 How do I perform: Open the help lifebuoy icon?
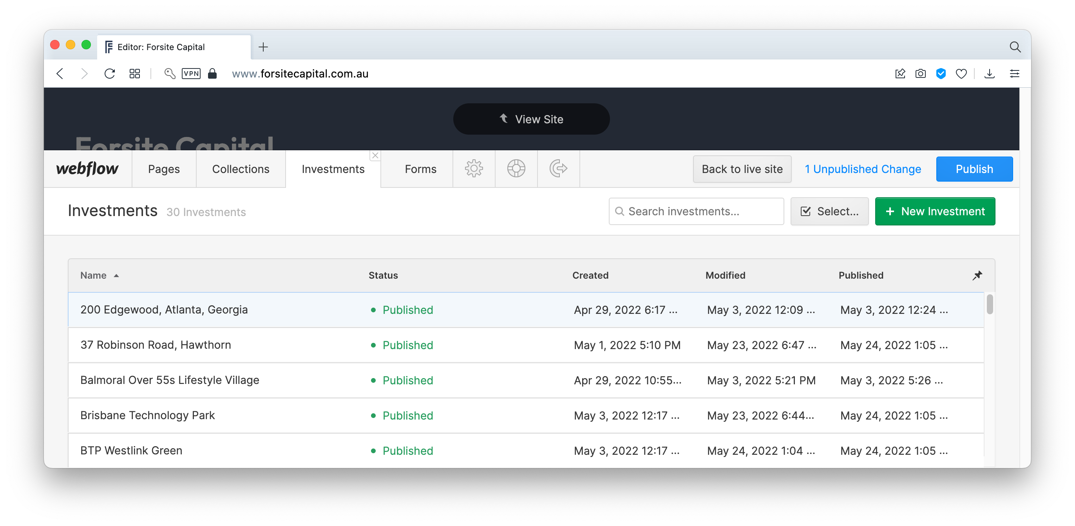click(516, 169)
